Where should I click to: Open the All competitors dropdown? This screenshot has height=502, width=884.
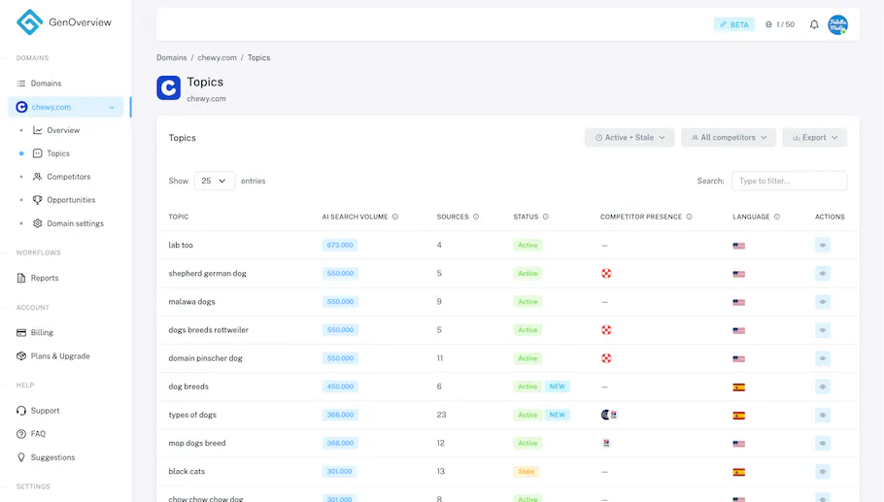coord(729,138)
